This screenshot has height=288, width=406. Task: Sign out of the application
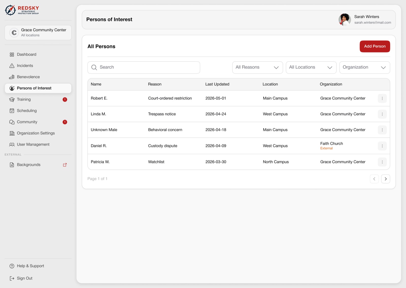[x=38, y=278]
